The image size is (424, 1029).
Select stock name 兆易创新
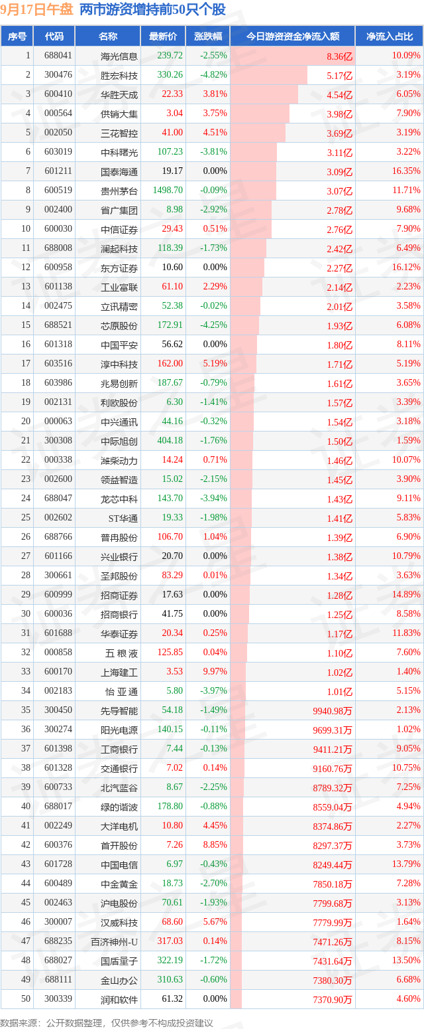119,384
